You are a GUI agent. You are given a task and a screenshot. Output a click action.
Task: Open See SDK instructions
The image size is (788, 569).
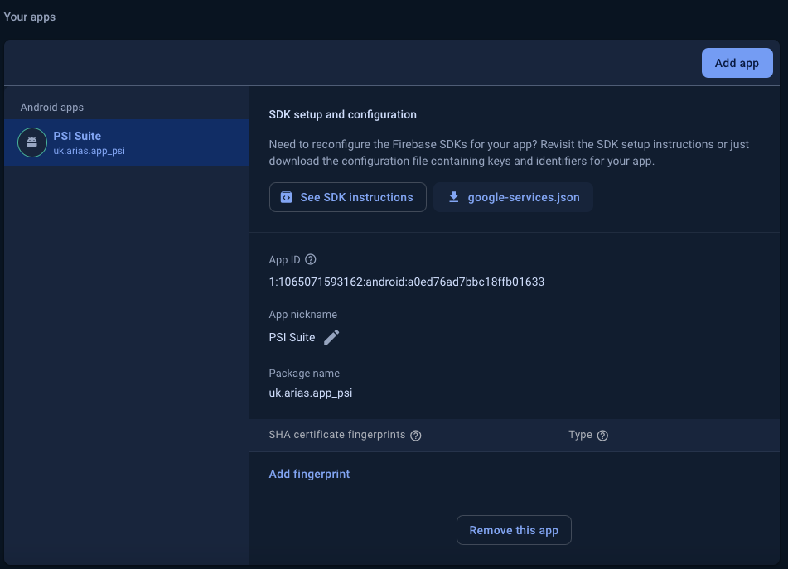coord(348,197)
